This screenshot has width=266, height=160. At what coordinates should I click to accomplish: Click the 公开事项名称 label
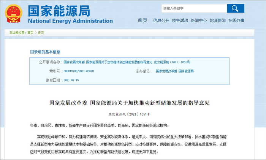[50, 62]
